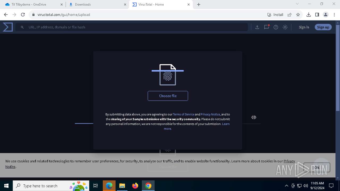Click the Chrome taskbar icon
340x191 pixels.
click(148, 186)
